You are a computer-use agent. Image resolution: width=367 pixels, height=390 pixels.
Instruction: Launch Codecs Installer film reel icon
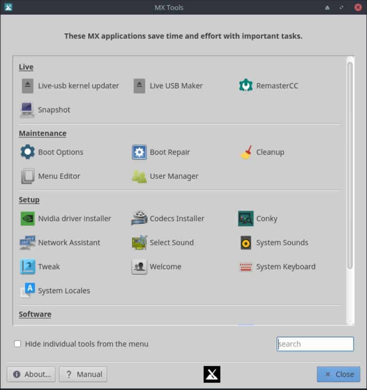[x=139, y=218]
